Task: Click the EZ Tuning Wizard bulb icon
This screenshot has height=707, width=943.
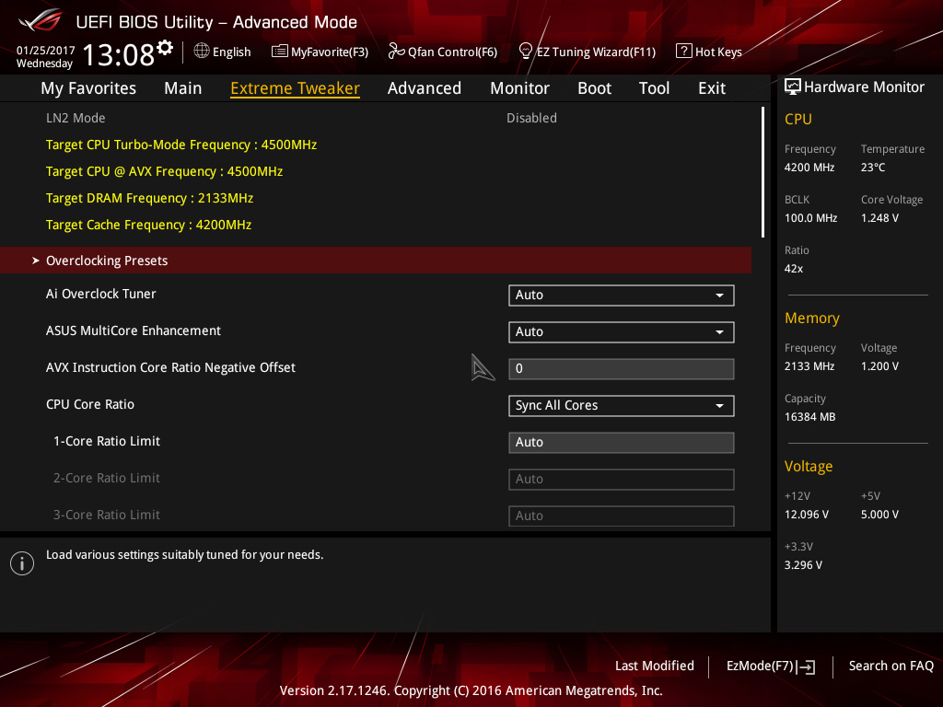Action: (x=525, y=52)
